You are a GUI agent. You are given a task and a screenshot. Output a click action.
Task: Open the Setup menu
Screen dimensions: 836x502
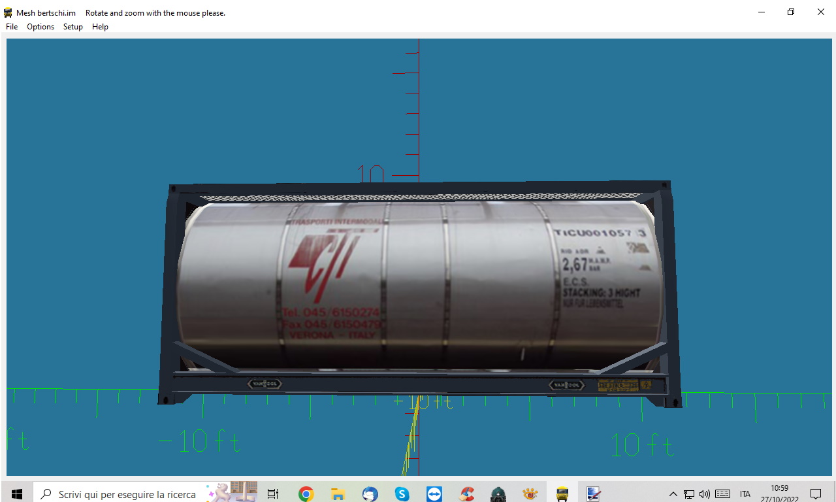pos(73,27)
